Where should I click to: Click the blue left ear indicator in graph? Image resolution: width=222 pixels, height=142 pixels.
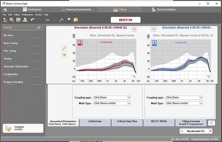(154, 43)
